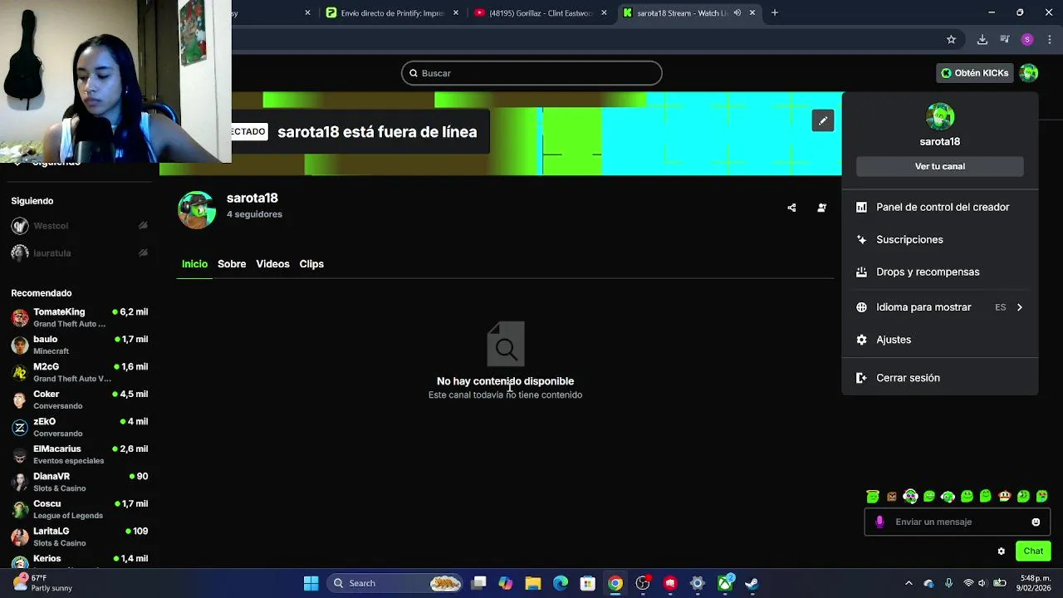Click the Buscar search field

tap(531, 73)
